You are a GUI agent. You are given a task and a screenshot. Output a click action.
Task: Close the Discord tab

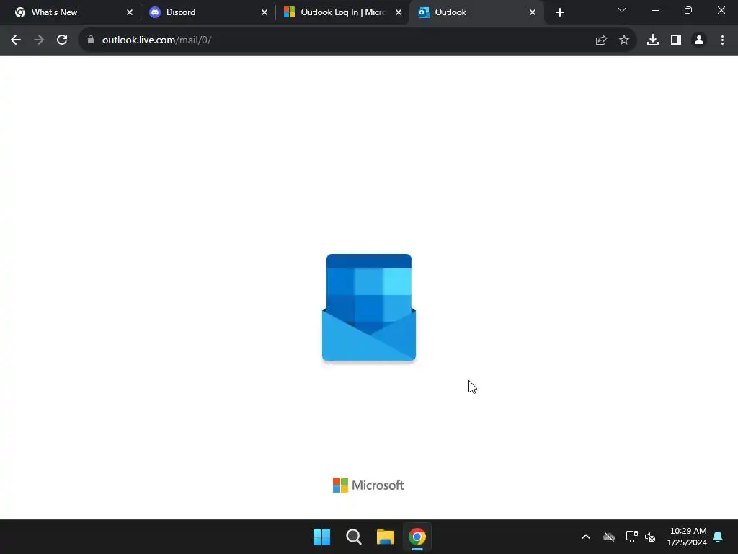[x=264, y=12]
